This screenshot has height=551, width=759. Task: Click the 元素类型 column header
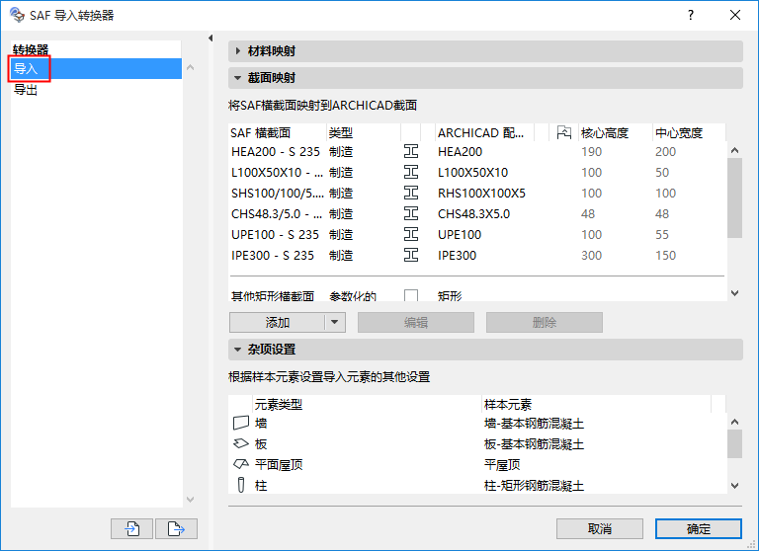(367, 405)
